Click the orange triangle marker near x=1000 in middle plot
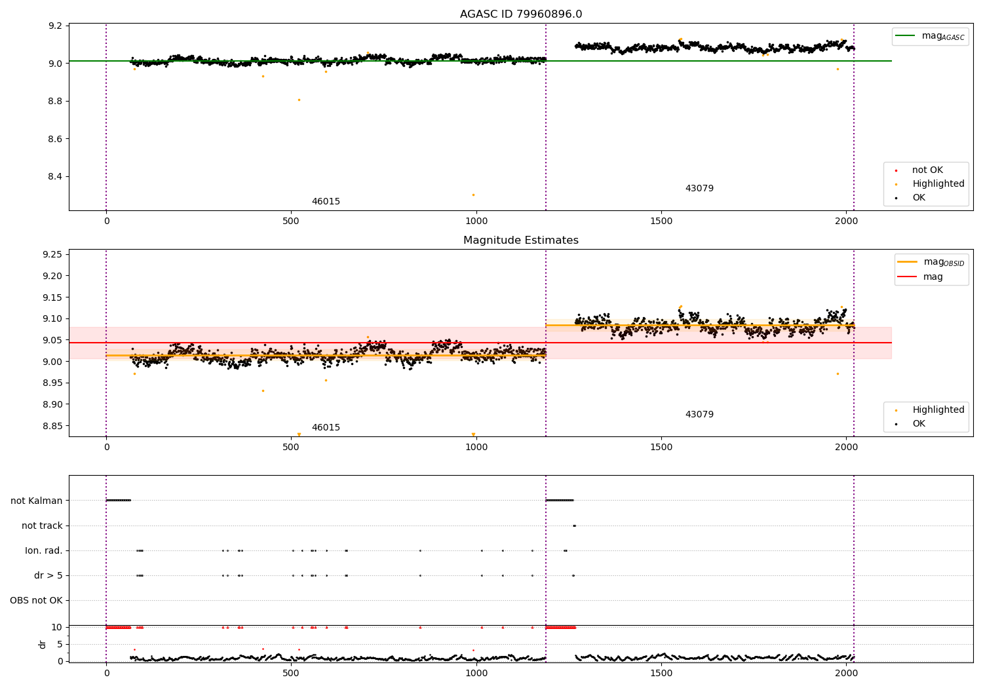This screenshot has width=983, height=688. click(x=473, y=434)
